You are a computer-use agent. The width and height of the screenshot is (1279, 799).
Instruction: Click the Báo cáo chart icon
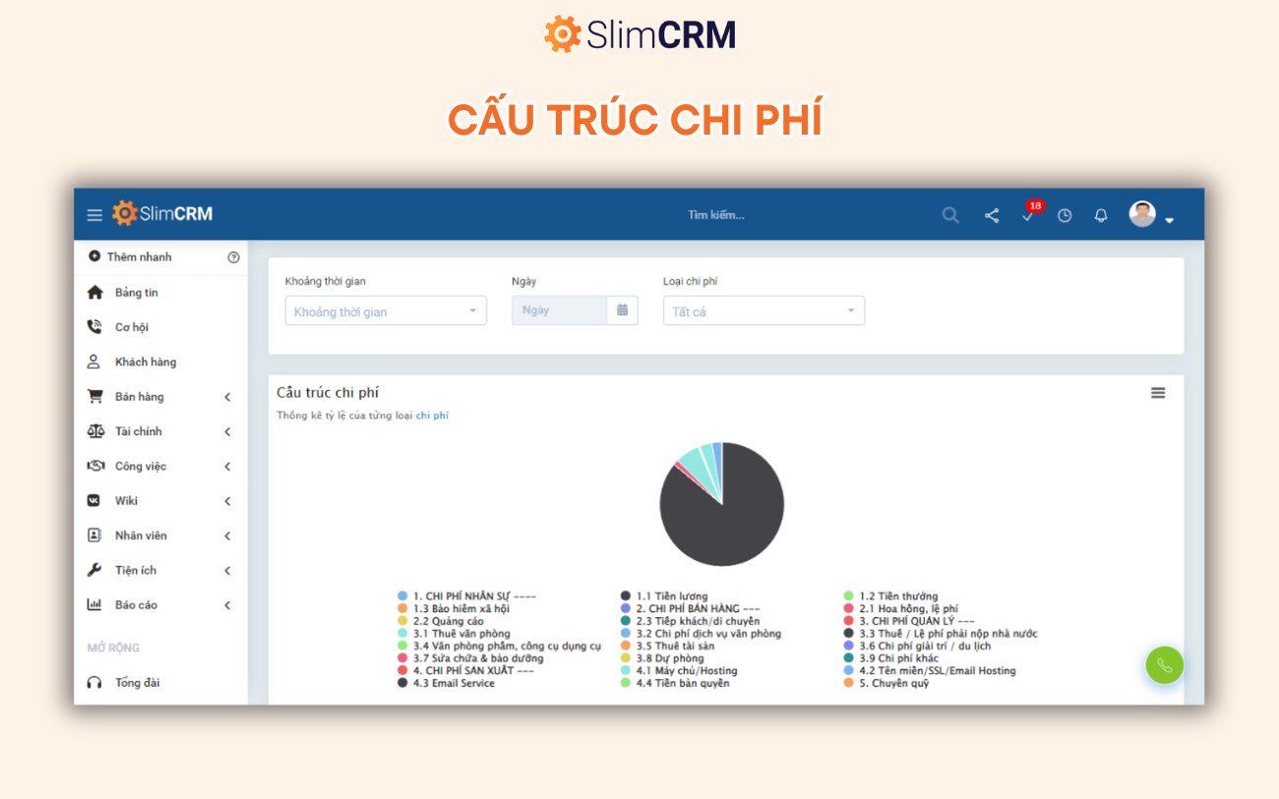pos(94,604)
